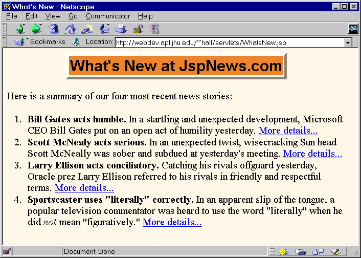Screen dimensions: 361x258
Task: Open the View menu
Action: click(x=53, y=16)
